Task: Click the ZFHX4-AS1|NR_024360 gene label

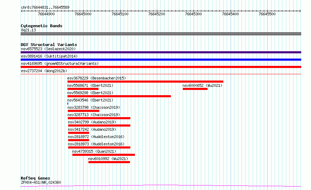Action: [x=41, y=182]
